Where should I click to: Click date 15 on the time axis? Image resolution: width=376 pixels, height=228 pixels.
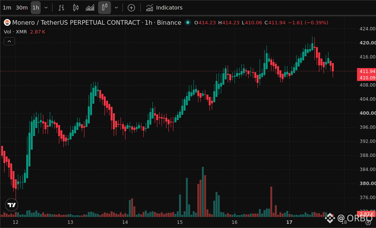click(x=180, y=222)
